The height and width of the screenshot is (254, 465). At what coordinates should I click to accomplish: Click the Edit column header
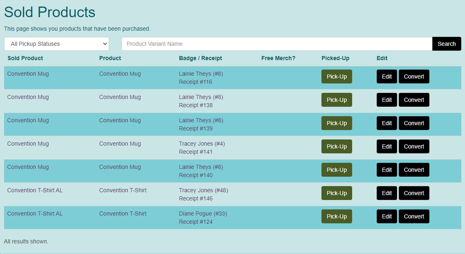(382, 58)
